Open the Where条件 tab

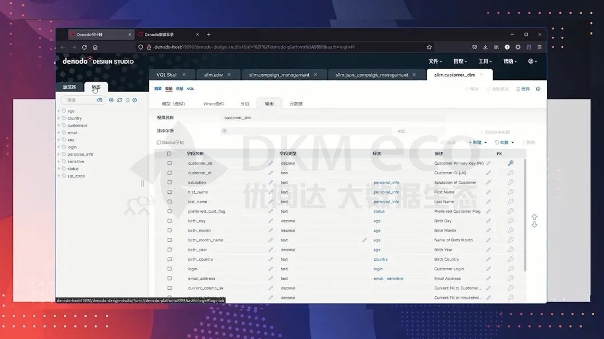[x=214, y=104]
